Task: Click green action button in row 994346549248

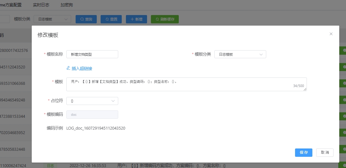Action: pyautogui.click(x=342, y=100)
